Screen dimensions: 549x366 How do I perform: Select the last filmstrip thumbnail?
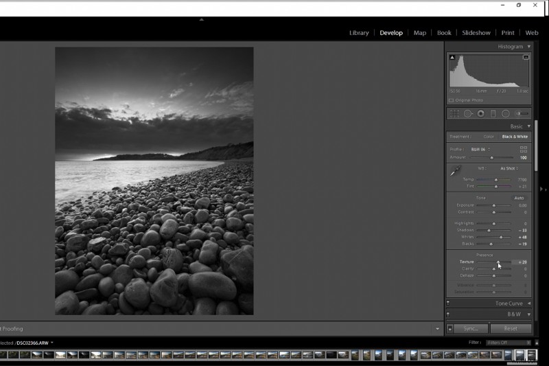pos(531,355)
